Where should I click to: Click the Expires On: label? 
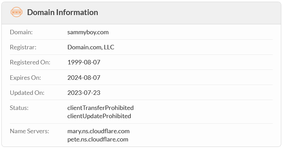click(25, 77)
